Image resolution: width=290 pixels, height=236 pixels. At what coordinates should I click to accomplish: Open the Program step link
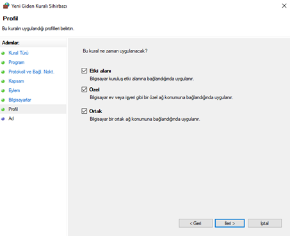17,62
